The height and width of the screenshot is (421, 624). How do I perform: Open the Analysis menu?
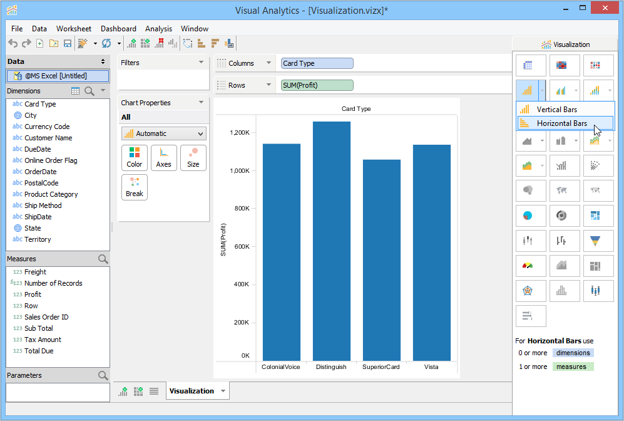click(158, 29)
